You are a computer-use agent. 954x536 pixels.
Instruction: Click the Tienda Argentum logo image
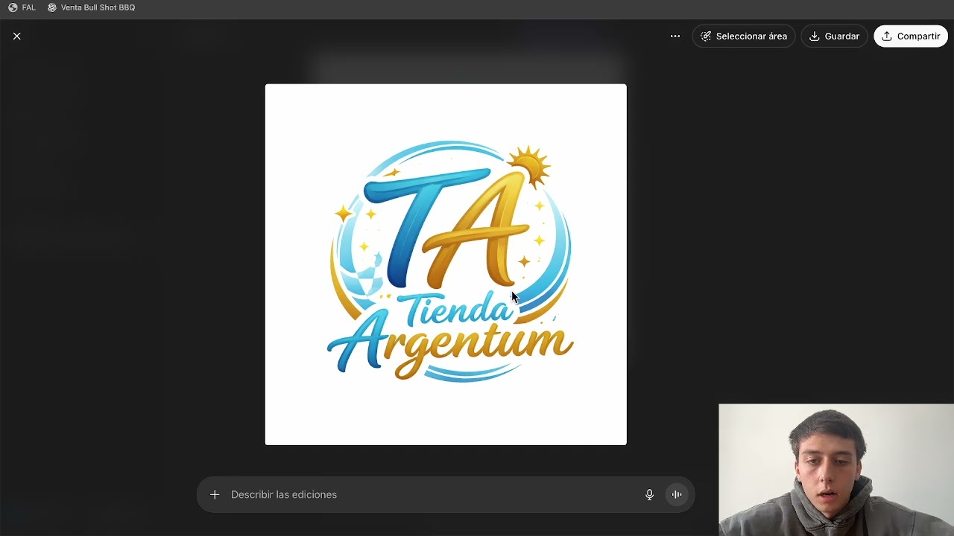point(446,264)
